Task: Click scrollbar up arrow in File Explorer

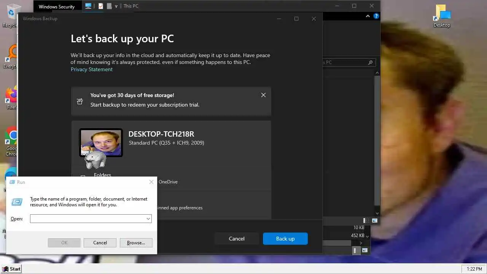Action: 377,73
